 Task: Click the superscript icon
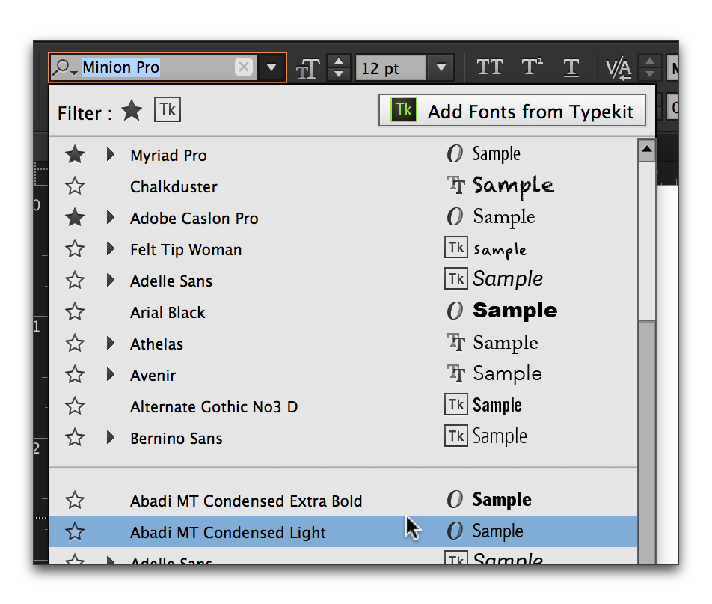[x=533, y=67]
